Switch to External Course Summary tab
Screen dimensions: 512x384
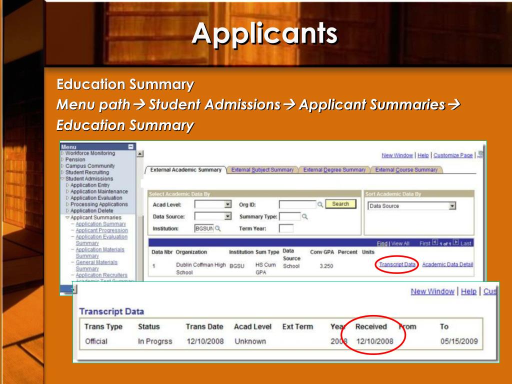[x=406, y=170]
